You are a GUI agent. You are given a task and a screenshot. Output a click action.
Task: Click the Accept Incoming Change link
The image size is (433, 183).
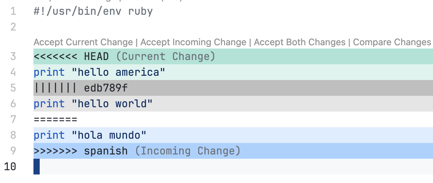tap(193, 42)
